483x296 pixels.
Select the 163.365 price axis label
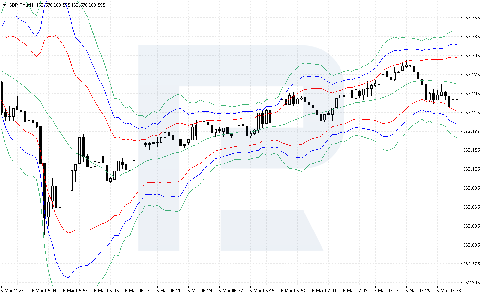471,18
